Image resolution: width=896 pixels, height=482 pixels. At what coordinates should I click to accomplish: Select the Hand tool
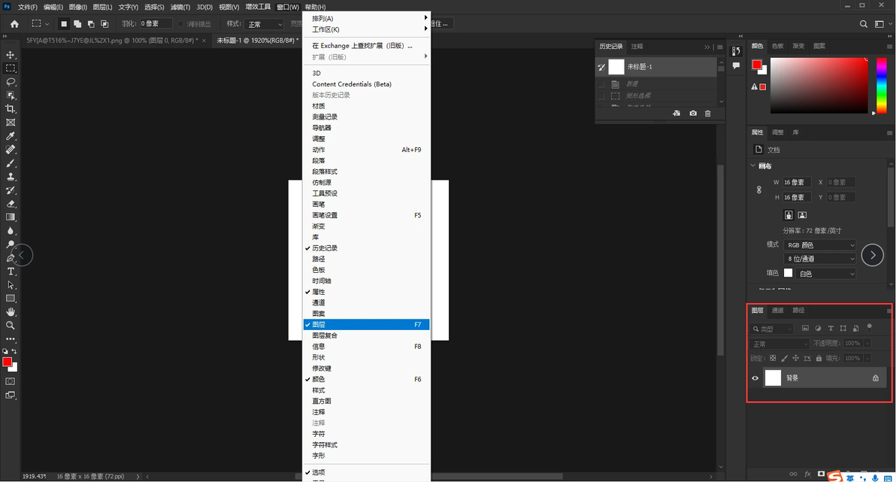point(11,311)
